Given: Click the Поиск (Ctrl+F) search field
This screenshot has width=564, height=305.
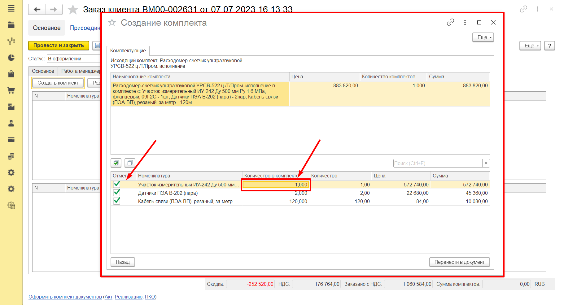Looking at the screenshot, I should point(438,163).
